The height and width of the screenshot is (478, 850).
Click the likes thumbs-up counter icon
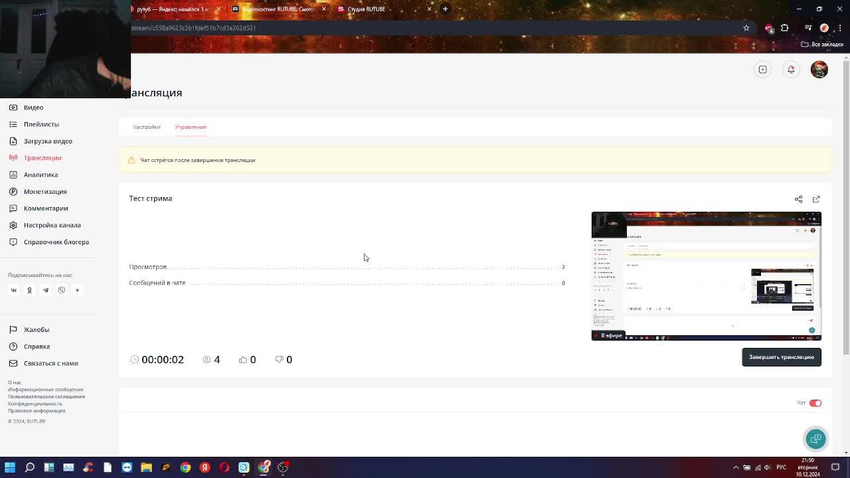tap(243, 359)
